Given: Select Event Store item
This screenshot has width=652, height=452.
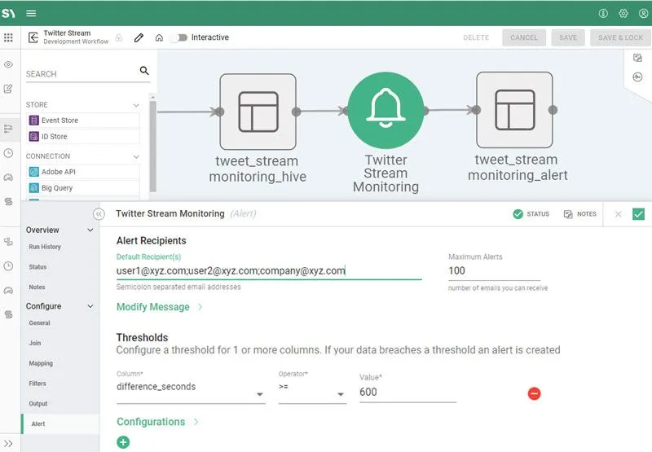Looking at the screenshot, I should pos(83,121).
